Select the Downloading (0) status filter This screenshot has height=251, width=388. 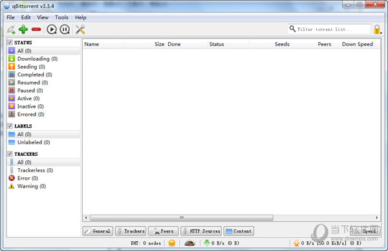click(44, 59)
